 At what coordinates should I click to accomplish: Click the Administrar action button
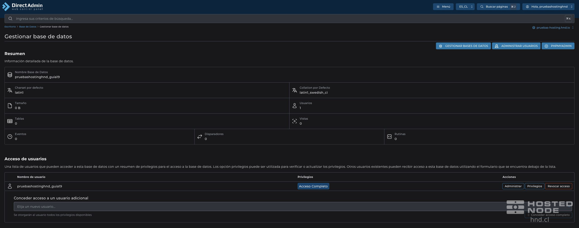click(x=513, y=186)
